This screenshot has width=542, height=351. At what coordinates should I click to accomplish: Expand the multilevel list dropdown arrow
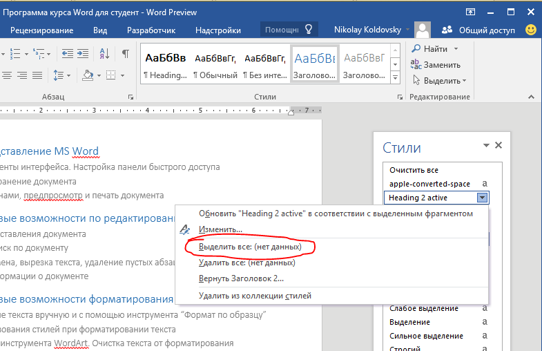(49, 54)
